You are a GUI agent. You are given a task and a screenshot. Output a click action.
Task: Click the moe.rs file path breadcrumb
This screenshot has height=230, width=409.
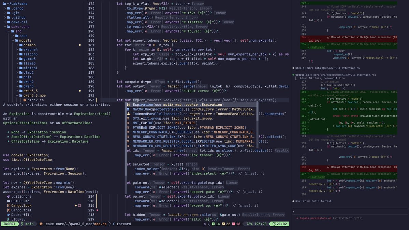pos(76,224)
